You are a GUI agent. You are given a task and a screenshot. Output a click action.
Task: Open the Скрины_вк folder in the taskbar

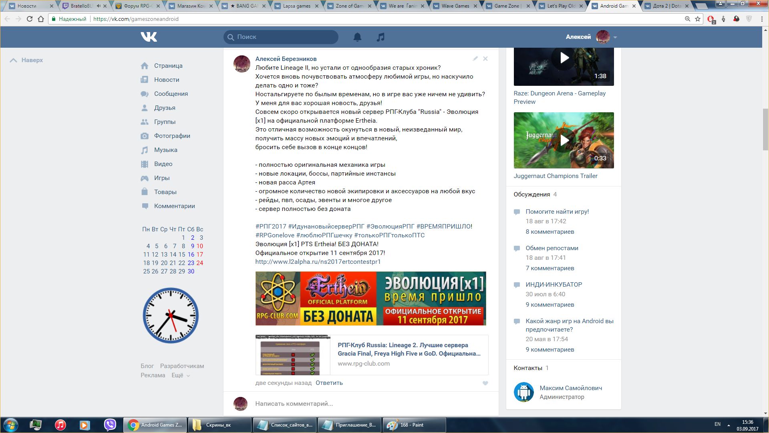pyautogui.click(x=219, y=425)
